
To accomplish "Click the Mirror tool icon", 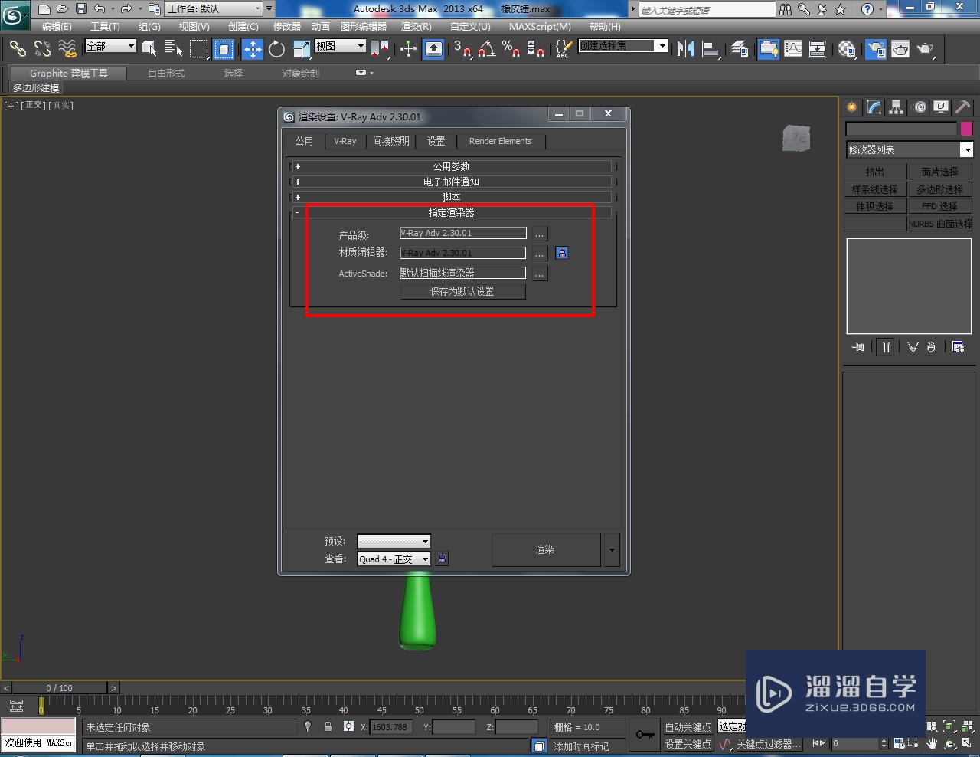I will (685, 49).
